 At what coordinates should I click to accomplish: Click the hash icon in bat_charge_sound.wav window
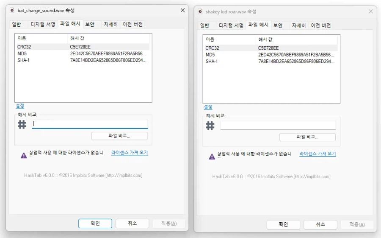[x=22, y=124]
